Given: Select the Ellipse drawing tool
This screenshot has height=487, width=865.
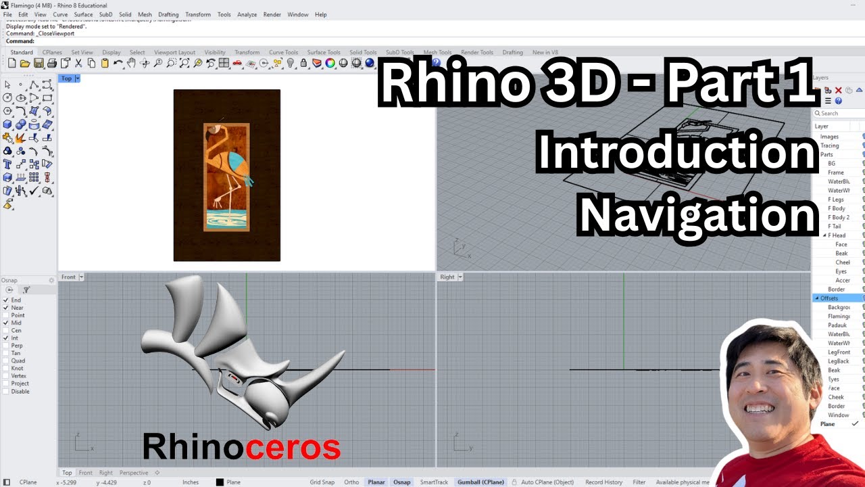Looking at the screenshot, I should (21, 98).
